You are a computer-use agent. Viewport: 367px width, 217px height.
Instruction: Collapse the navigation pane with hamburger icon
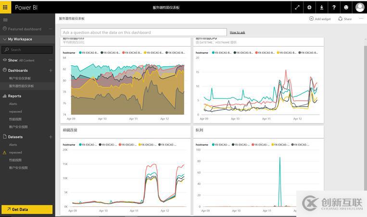[x=5, y=20]
